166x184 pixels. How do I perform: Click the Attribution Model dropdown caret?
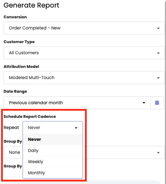click(x=158, y=78)
